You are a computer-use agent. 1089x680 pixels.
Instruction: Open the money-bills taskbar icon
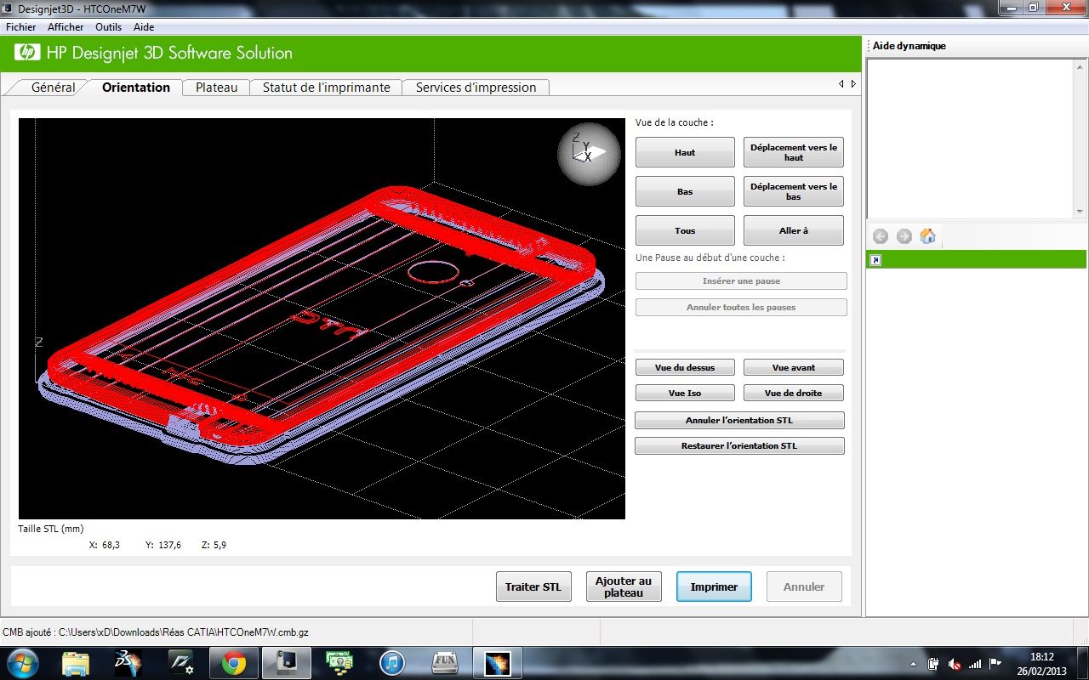[339, 663]
